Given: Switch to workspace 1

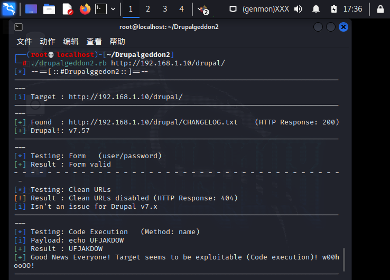Looking at the screenshot, I should coord(131,9).
